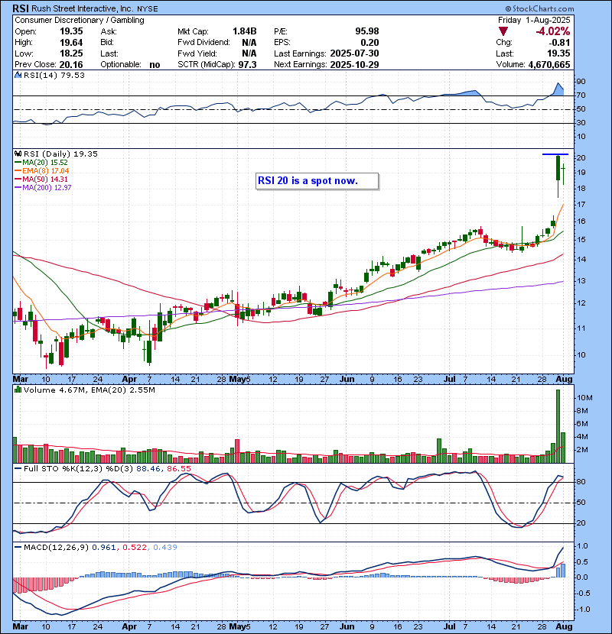
Task: Click the Open value 19.35
Action: pyautogui.click(x=71, y=31)
